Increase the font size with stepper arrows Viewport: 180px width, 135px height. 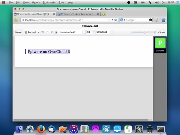point(94,31)
